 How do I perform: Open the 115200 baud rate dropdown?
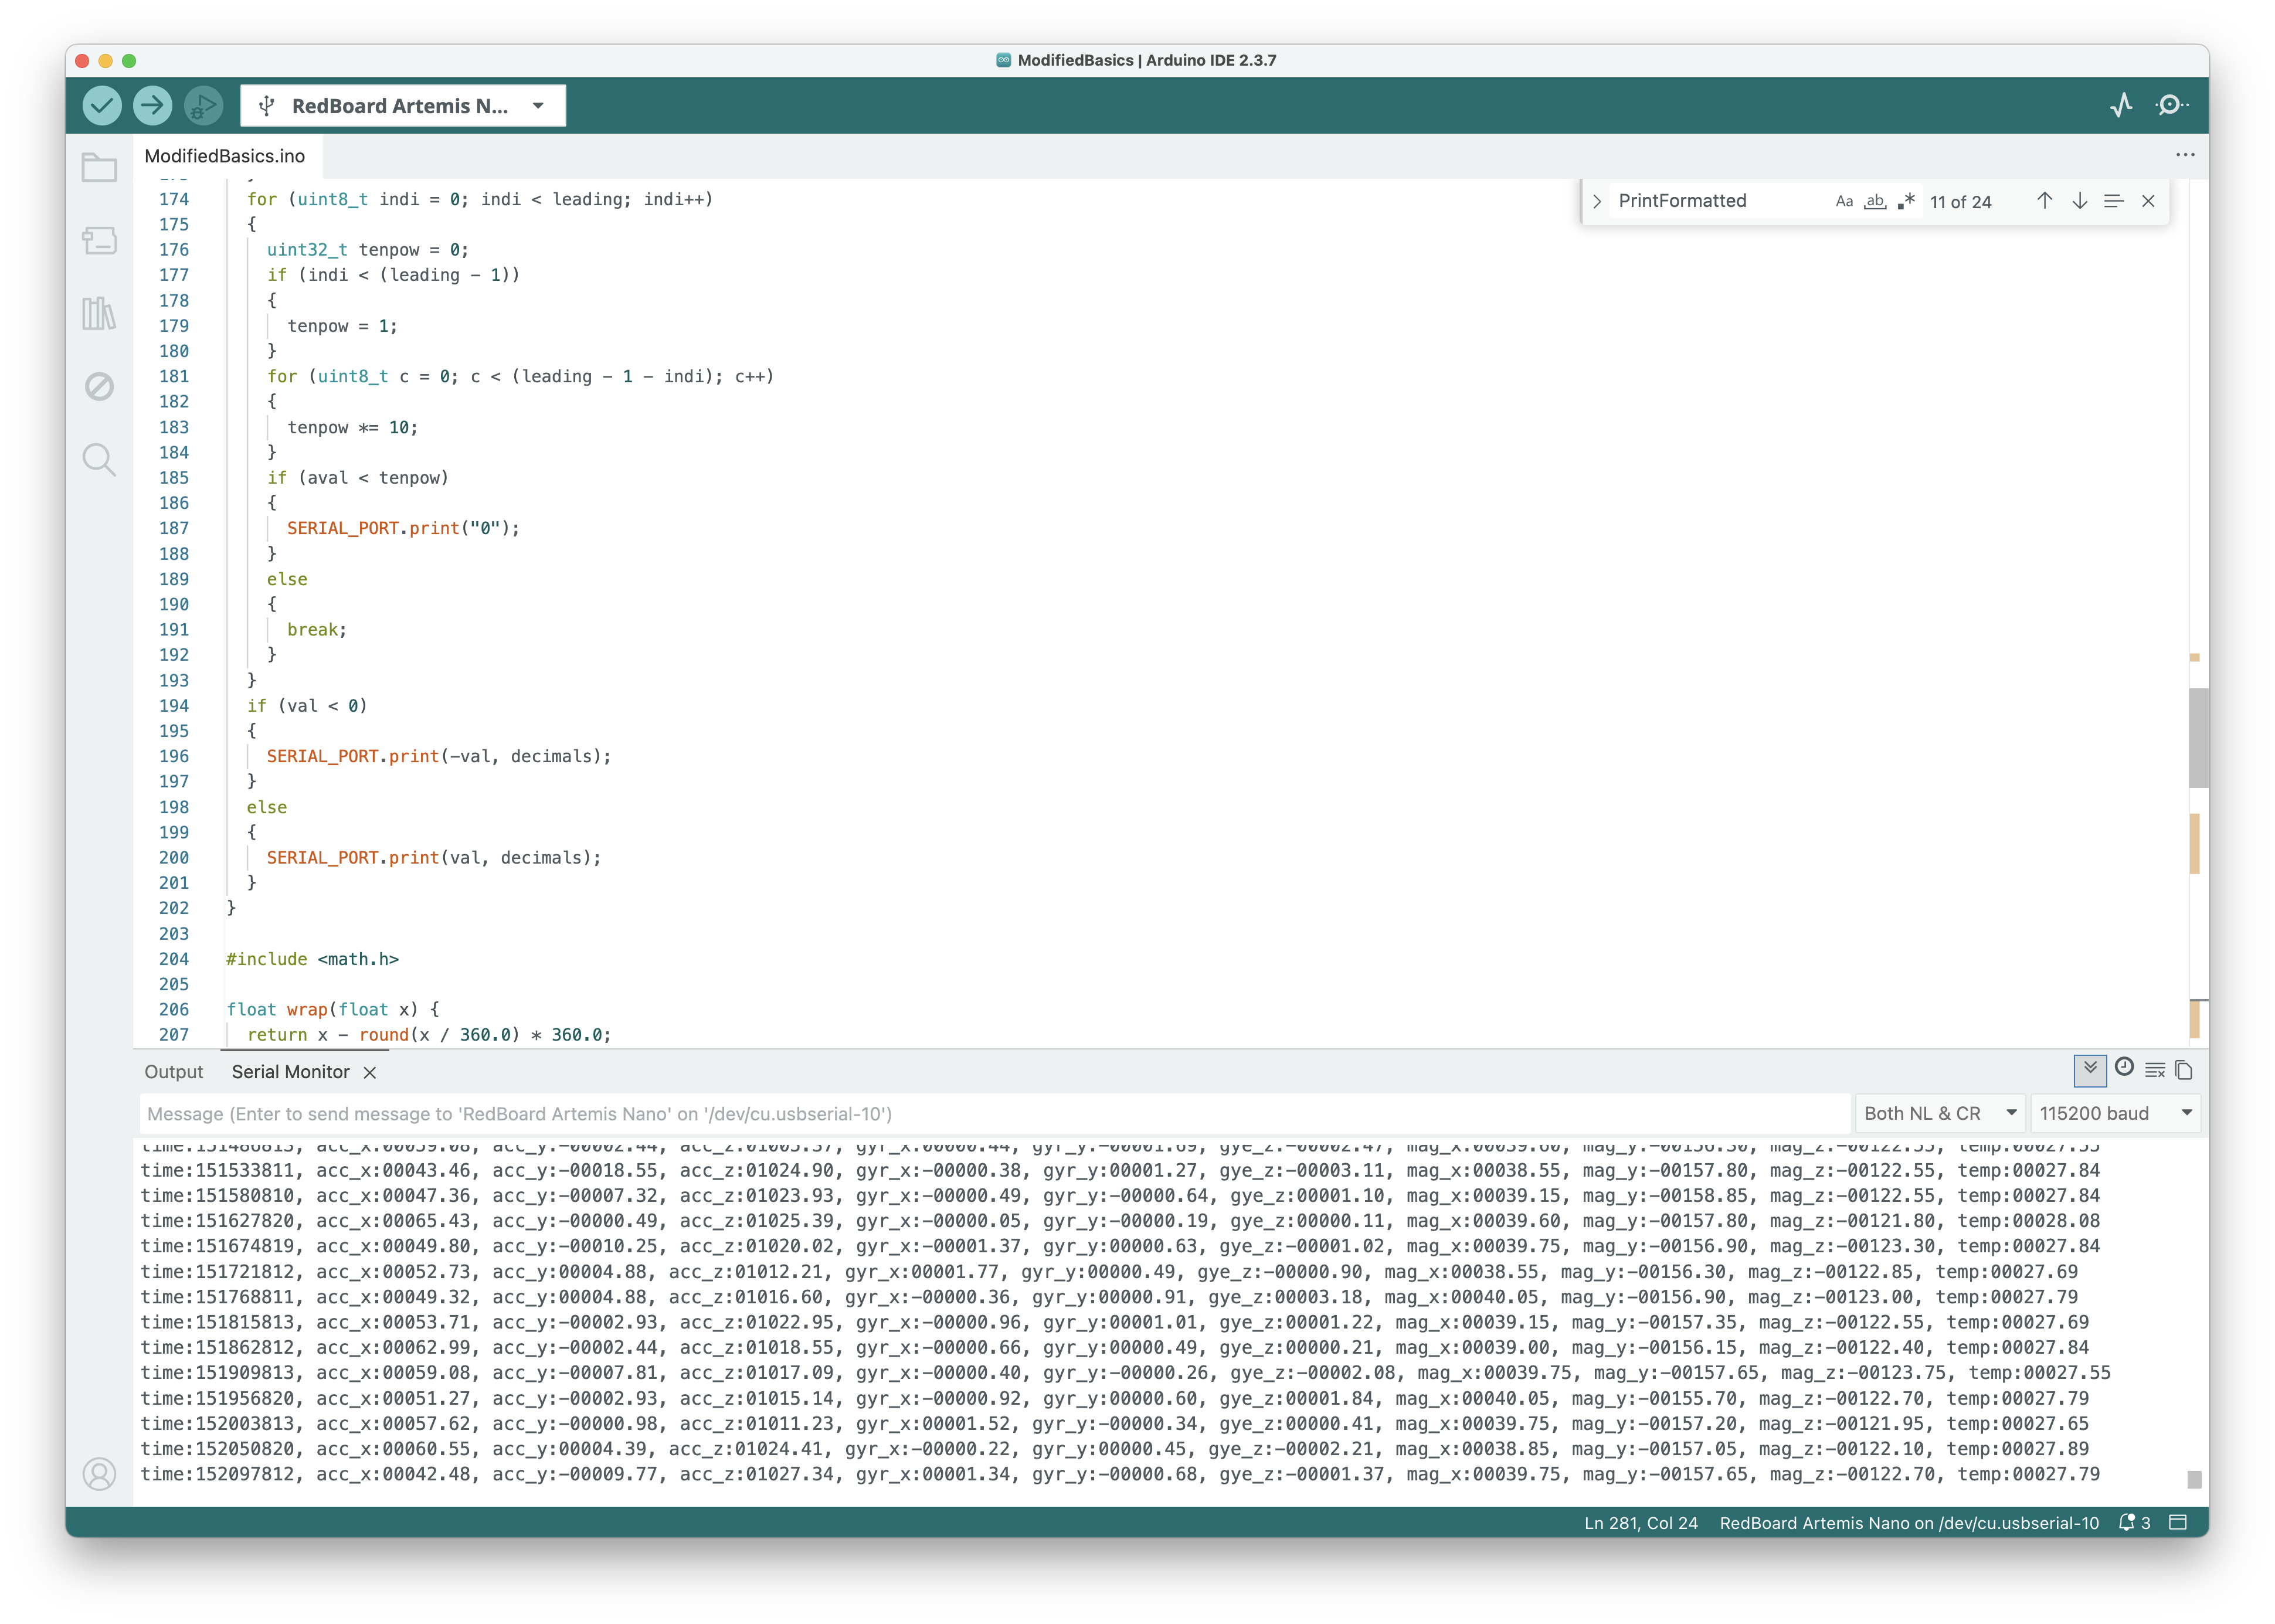pyautogui.click(x=2115, y=1112)
